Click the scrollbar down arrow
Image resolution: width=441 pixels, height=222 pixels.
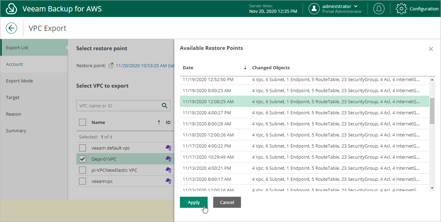pos(432,188)
